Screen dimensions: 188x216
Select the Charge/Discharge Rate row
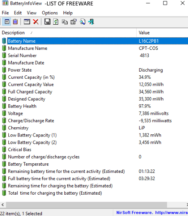click(x=94, y=121)
